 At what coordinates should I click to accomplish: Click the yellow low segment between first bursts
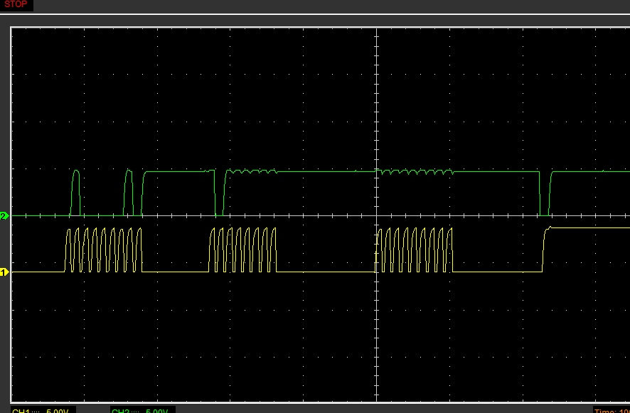point(175,272)
